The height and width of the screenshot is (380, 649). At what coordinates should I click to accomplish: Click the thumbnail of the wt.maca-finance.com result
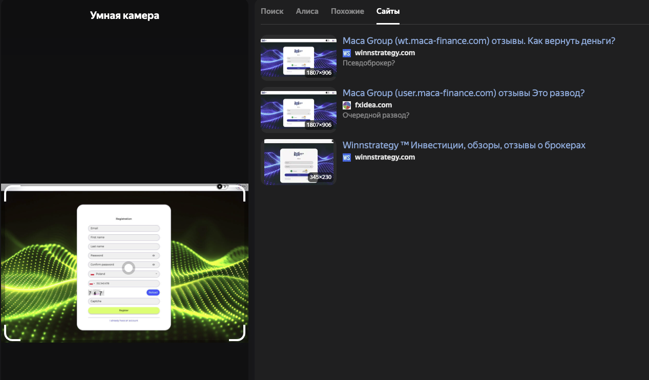coord(299,58)
